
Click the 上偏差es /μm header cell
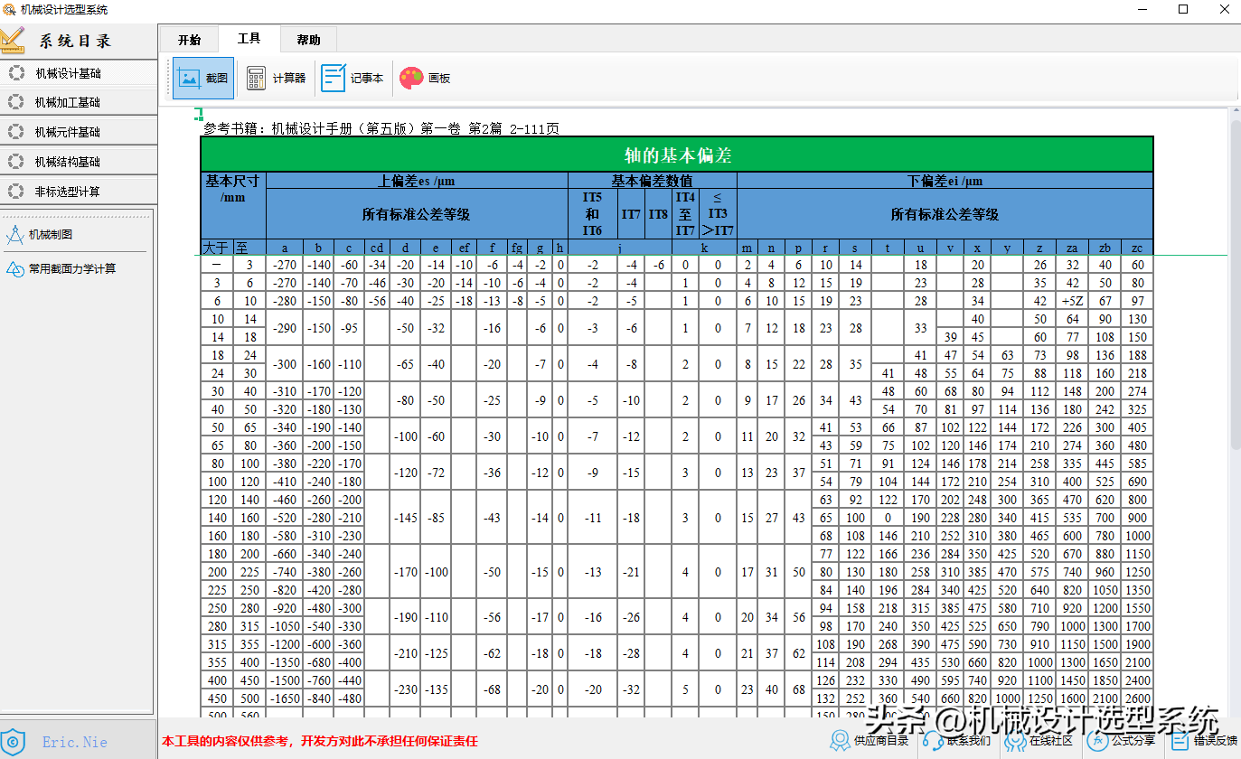coord(417,181)
